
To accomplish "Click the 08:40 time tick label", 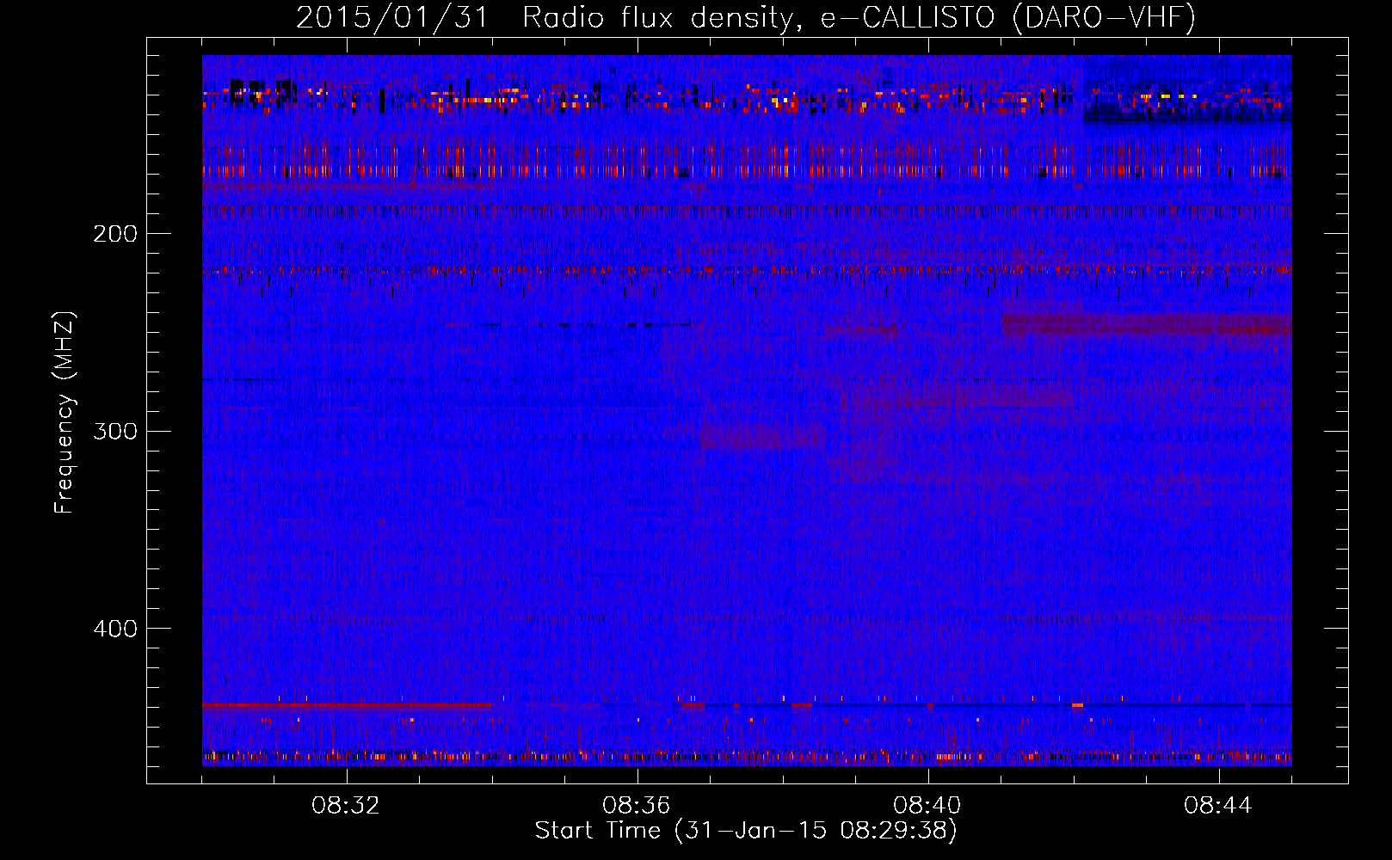I will click(x=927, y=806).
